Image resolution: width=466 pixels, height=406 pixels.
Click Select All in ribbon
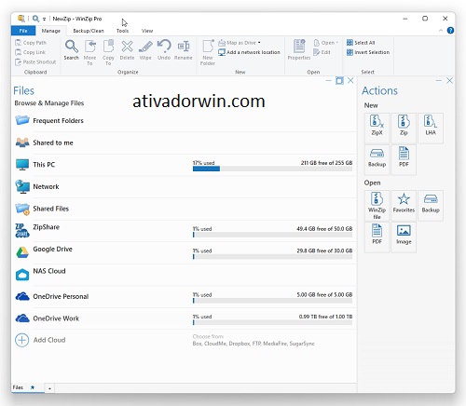point(361,43)
